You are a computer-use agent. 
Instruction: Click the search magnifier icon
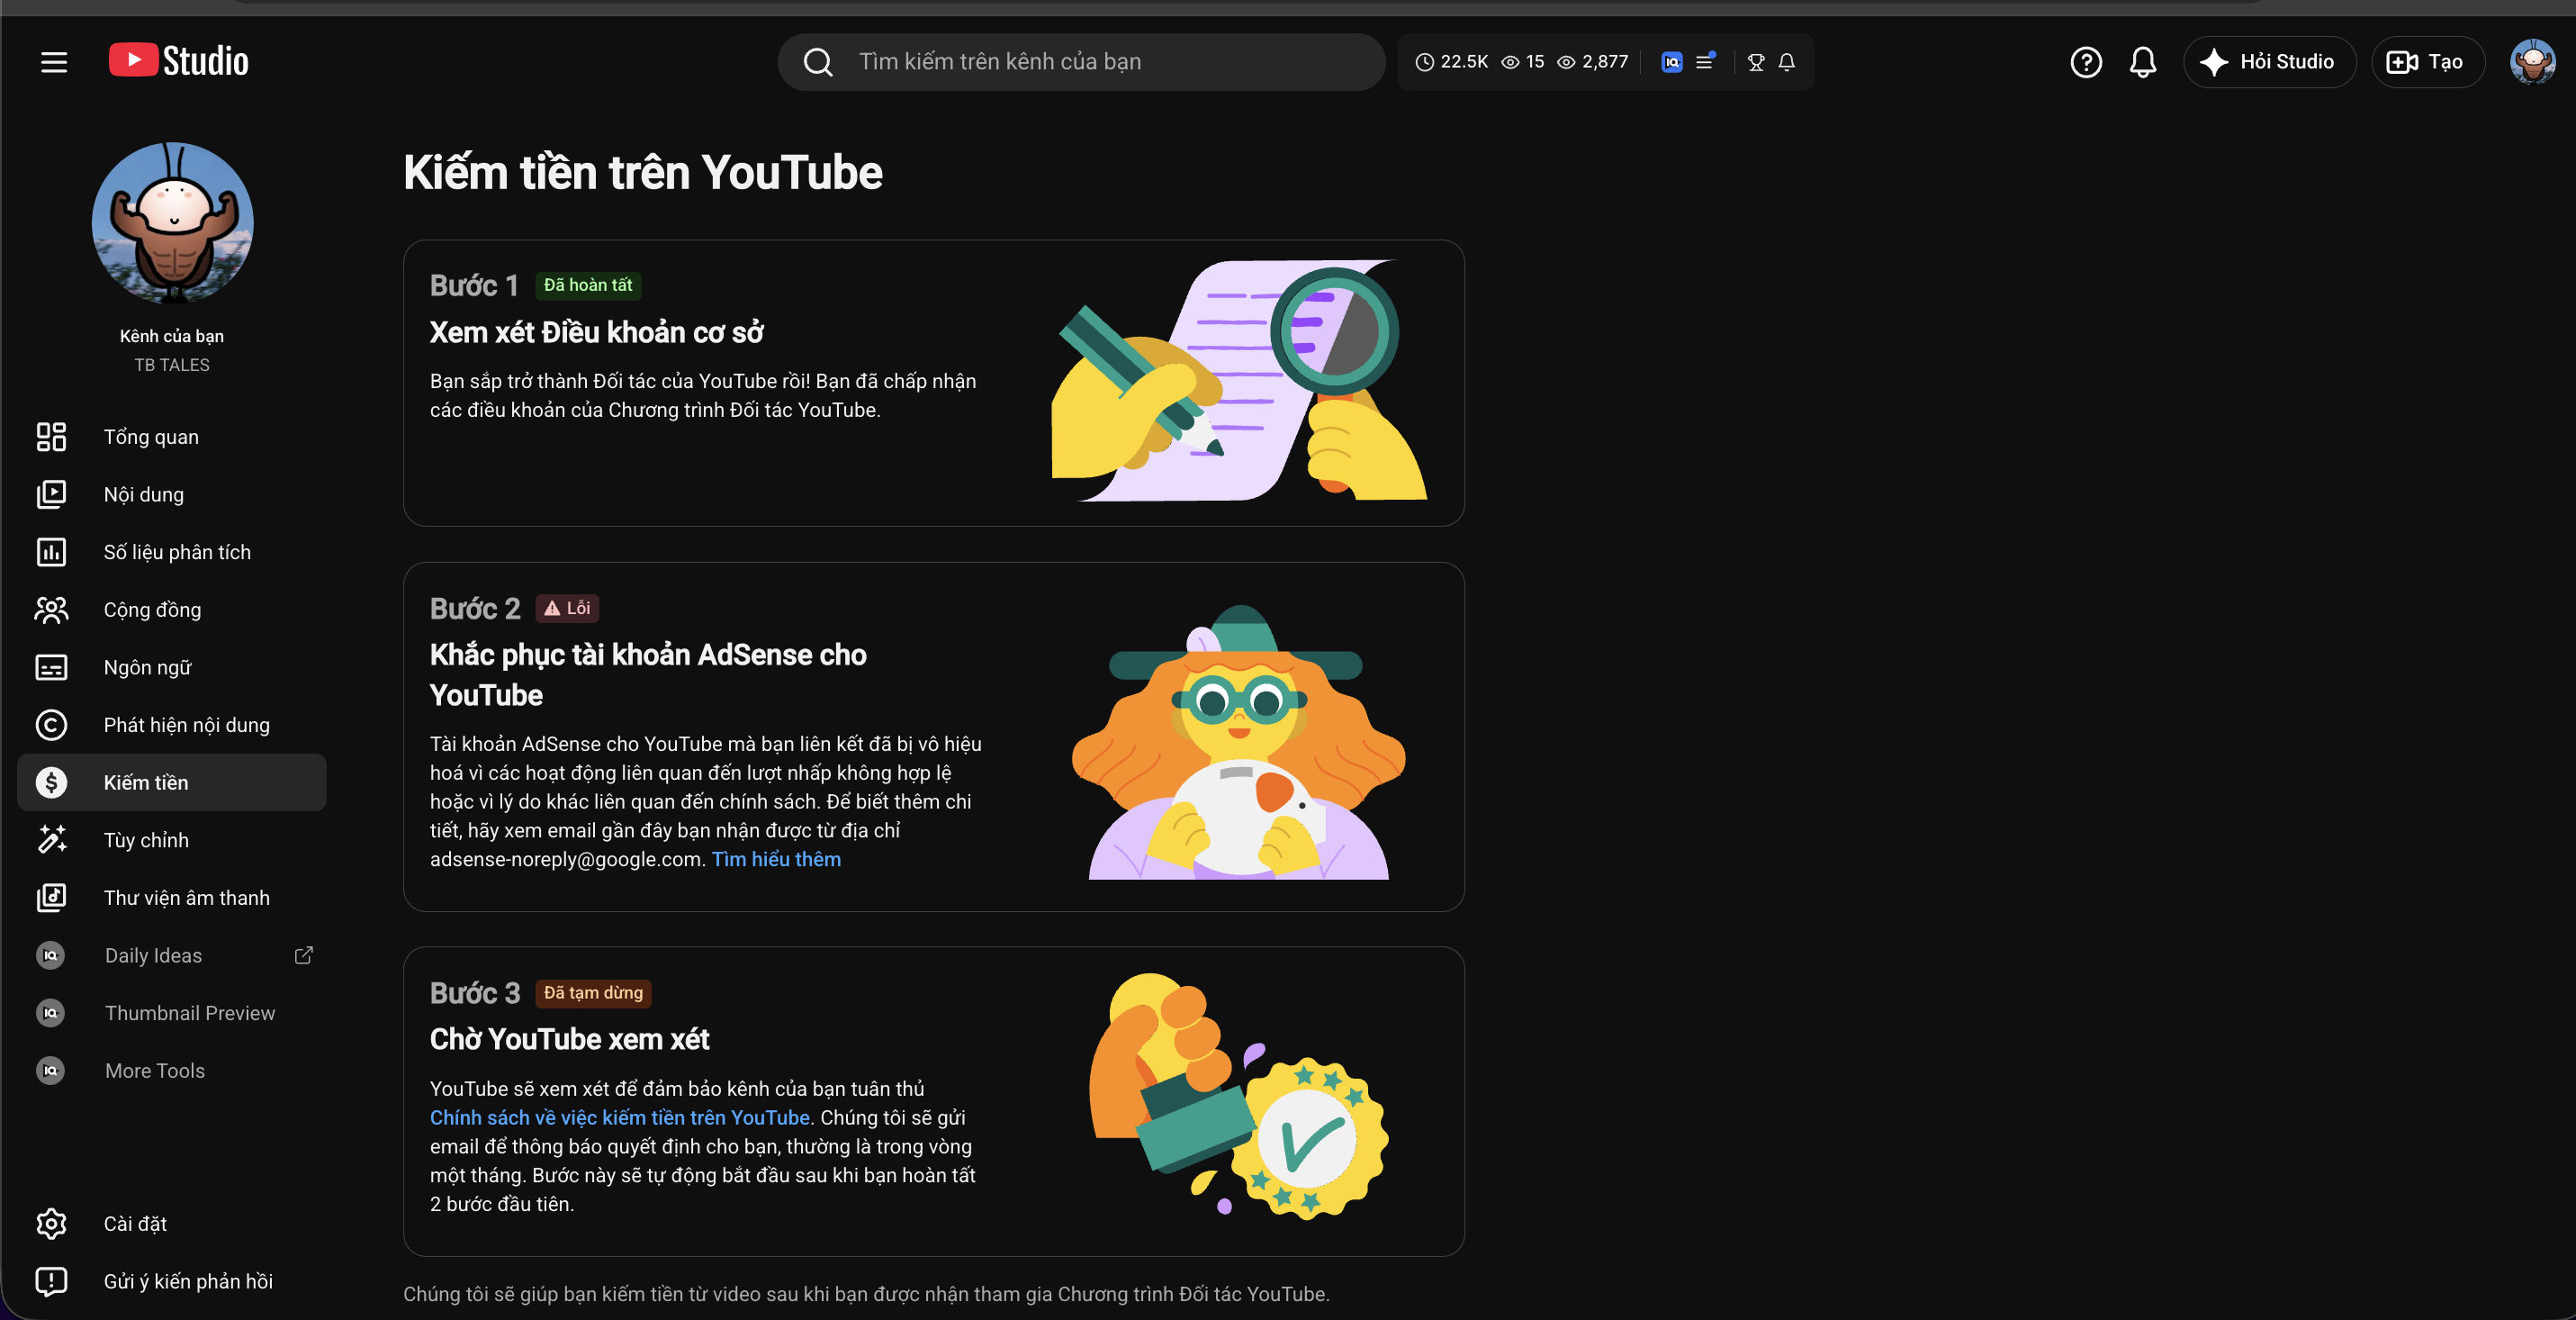coord(818,62)
